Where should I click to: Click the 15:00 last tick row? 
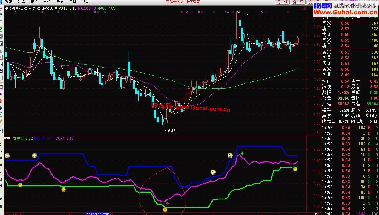point(350,214)
